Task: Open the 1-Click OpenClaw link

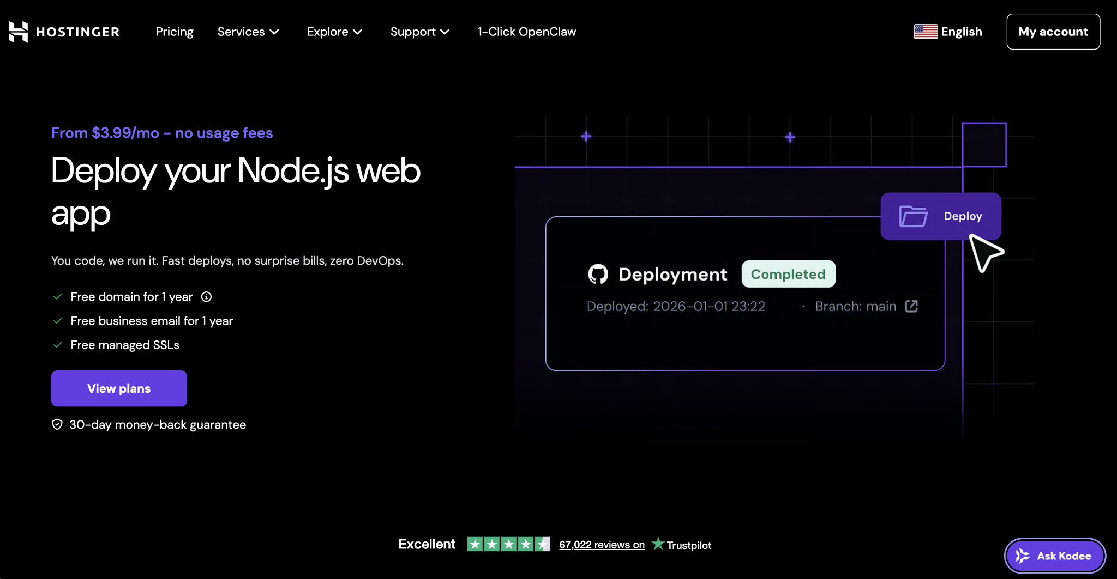Action: pos(527,32)
